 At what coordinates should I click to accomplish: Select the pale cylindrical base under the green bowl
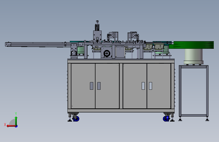point(193,56)
